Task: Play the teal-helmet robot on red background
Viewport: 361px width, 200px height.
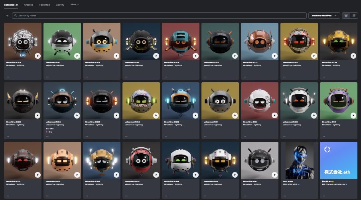Action: [x=195, y=56]
